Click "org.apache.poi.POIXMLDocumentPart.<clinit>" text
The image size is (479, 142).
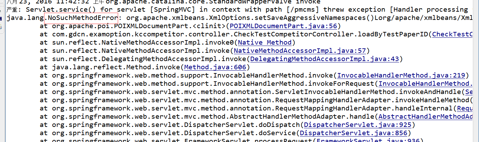click(139, 26)
